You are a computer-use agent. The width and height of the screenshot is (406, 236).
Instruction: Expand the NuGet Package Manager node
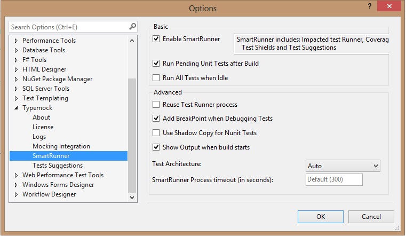(16, 79)
